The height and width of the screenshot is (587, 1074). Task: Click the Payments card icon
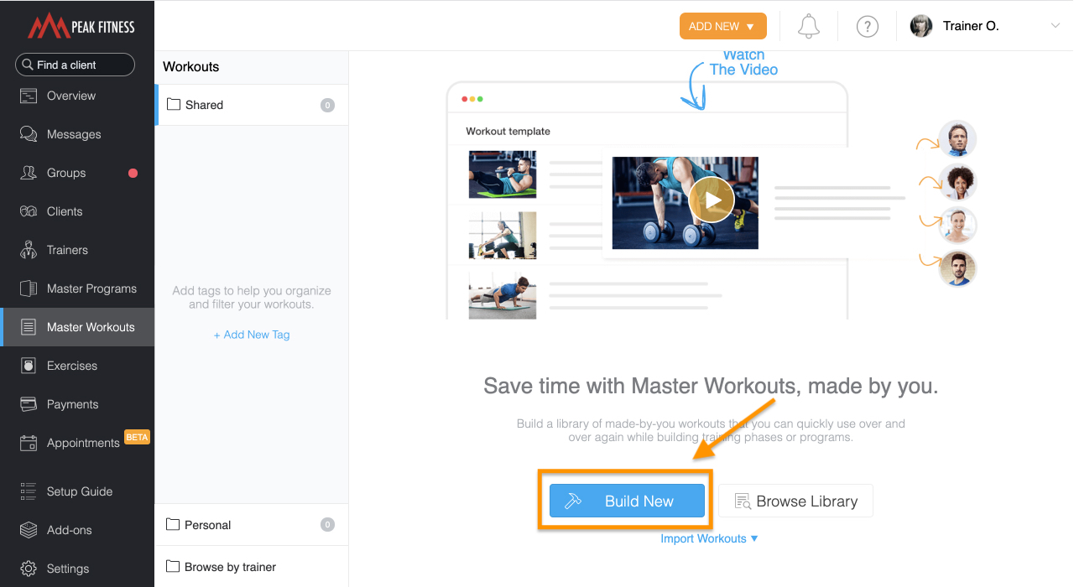(29, 404)
